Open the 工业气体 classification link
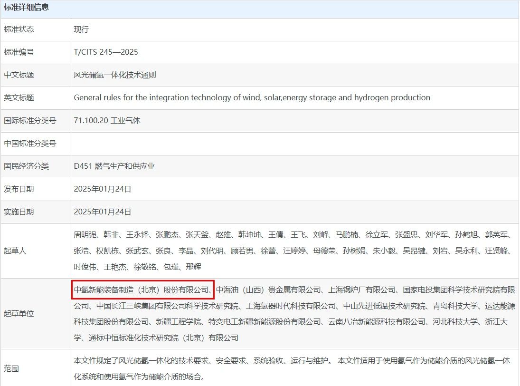Viewport: 520px width, 386px height. click(x=125, y=121)
